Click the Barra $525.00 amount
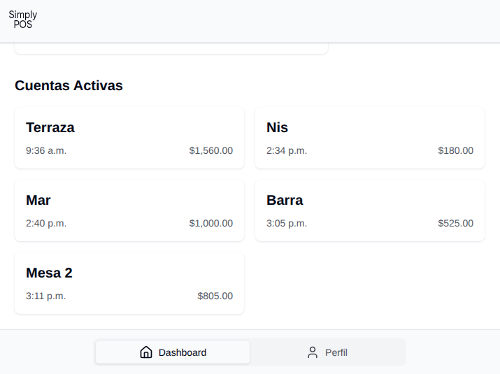This screenshot has height=374, width=500. pos(456,223)
